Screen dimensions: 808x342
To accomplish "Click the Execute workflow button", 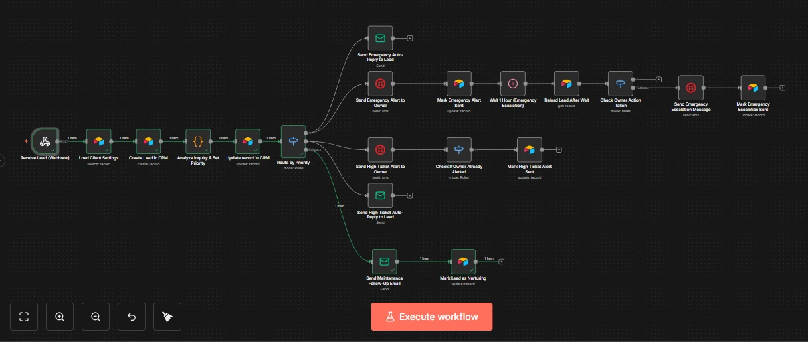I will pyautogui.click(x=431, y=317).
